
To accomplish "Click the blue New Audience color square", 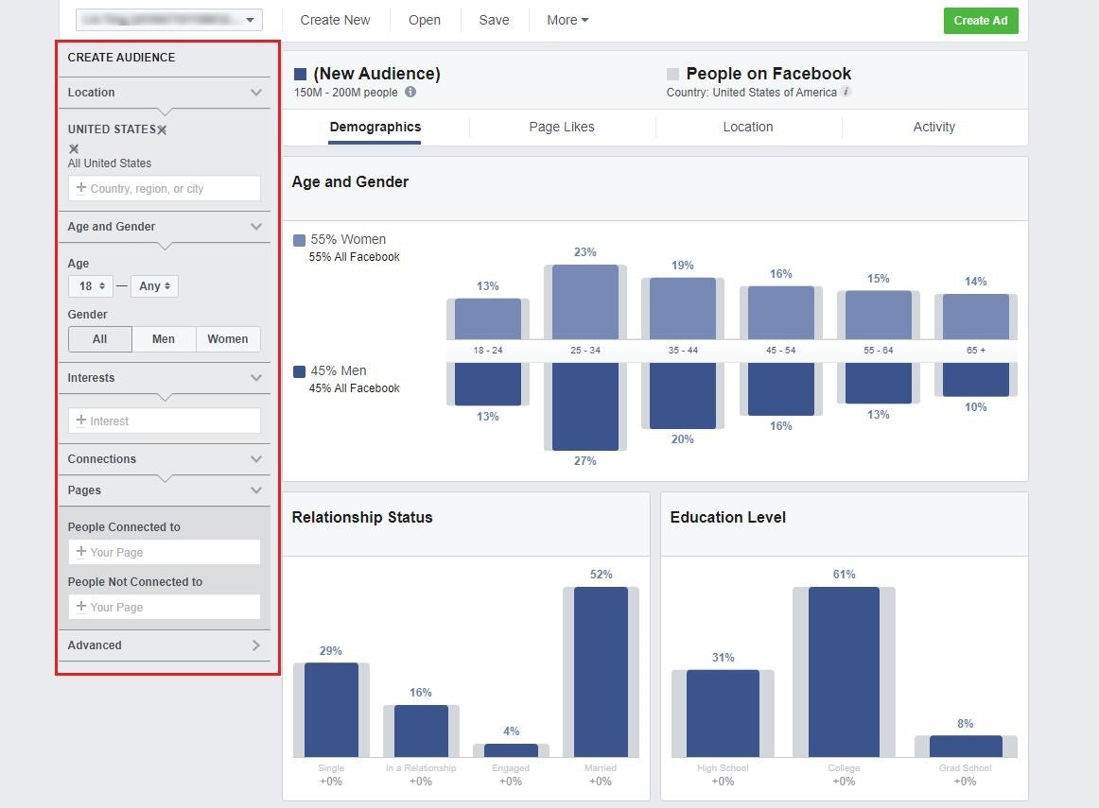I will pyautogui.click(x=300, y=74).
